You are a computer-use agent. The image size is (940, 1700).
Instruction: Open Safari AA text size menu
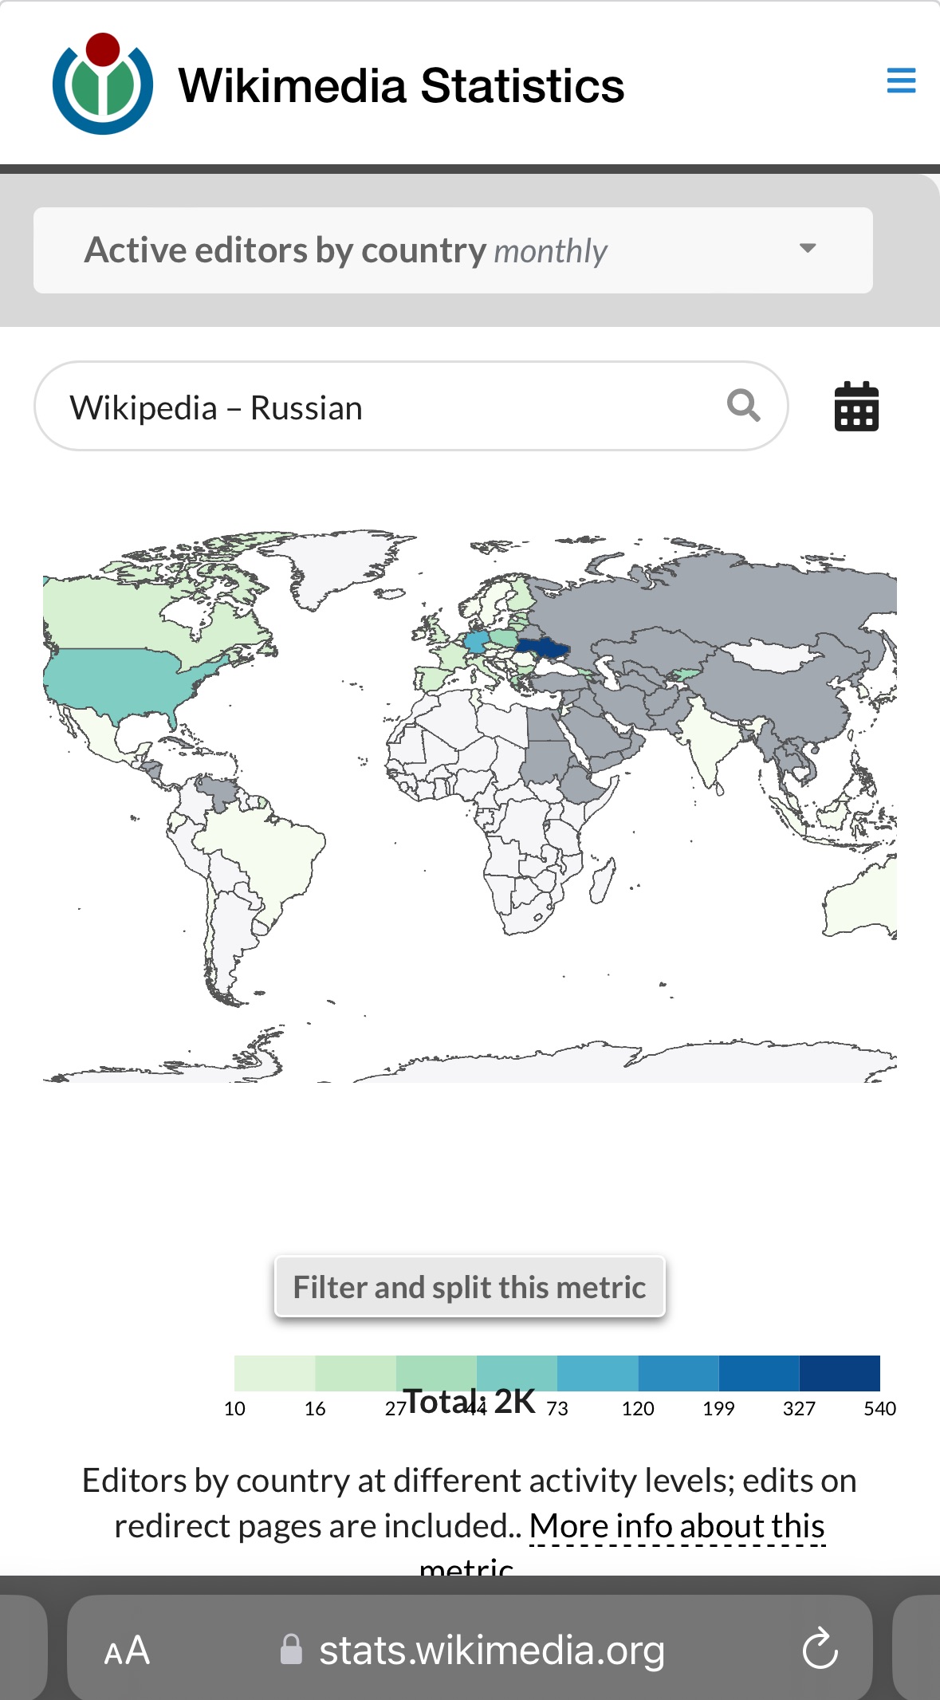[x=127, y=1651]
